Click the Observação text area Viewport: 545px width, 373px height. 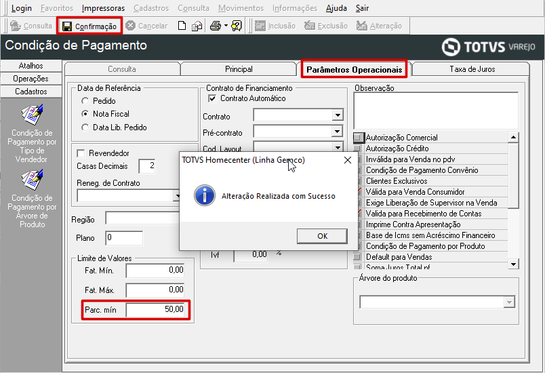(436, 111)
